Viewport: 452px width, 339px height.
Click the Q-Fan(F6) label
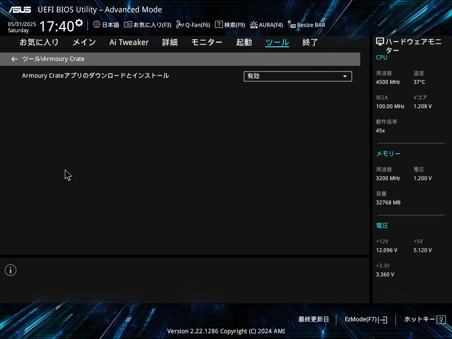198,25
